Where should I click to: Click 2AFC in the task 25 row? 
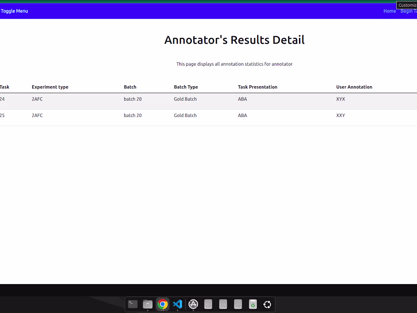click(37, 115)
